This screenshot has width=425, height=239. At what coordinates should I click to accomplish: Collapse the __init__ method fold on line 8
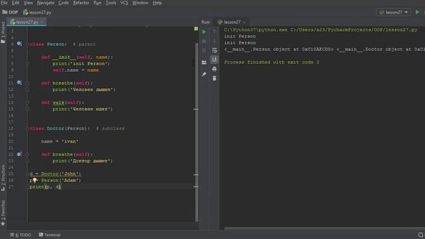[27, 64]
